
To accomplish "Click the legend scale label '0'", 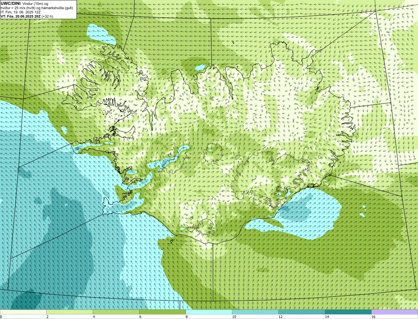I will pyautogui.click(x=1, y=317).
